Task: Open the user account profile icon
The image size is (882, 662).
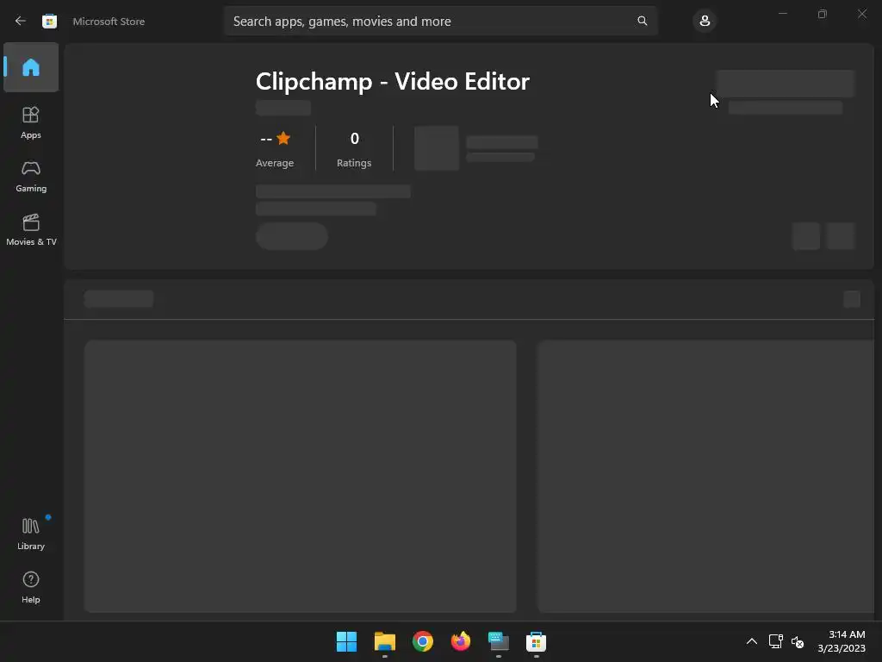Action: pyautogui.click(x=705, y=21)
